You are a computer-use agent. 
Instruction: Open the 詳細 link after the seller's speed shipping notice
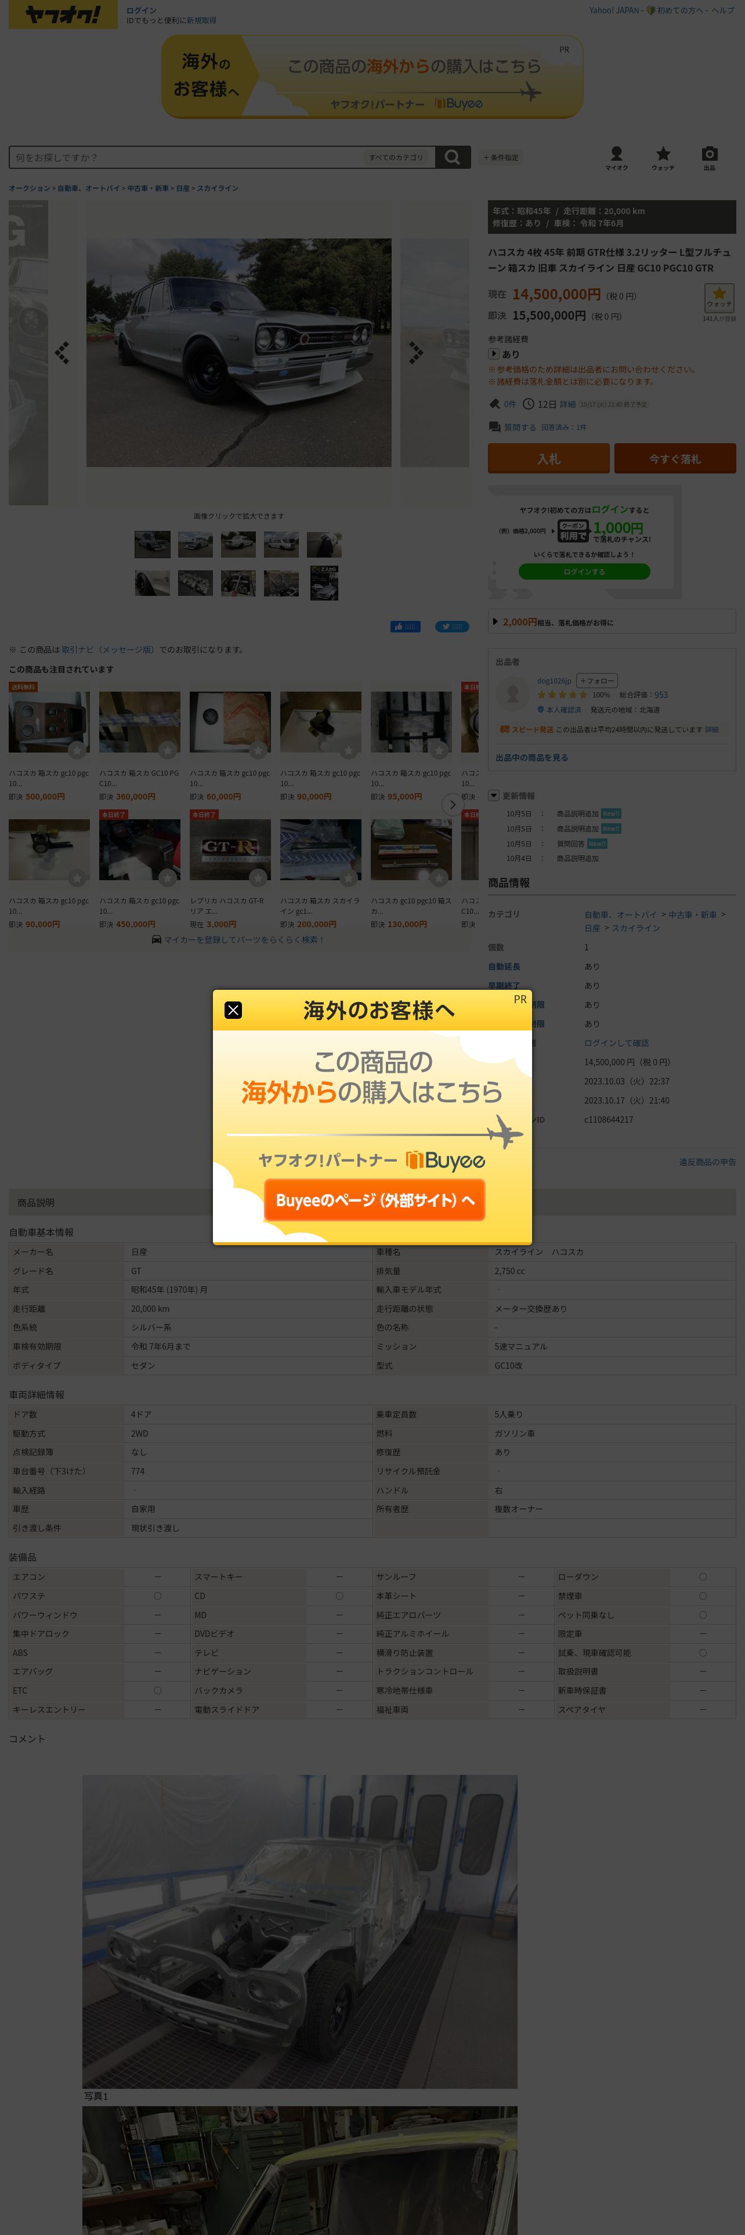coord(711,730)
